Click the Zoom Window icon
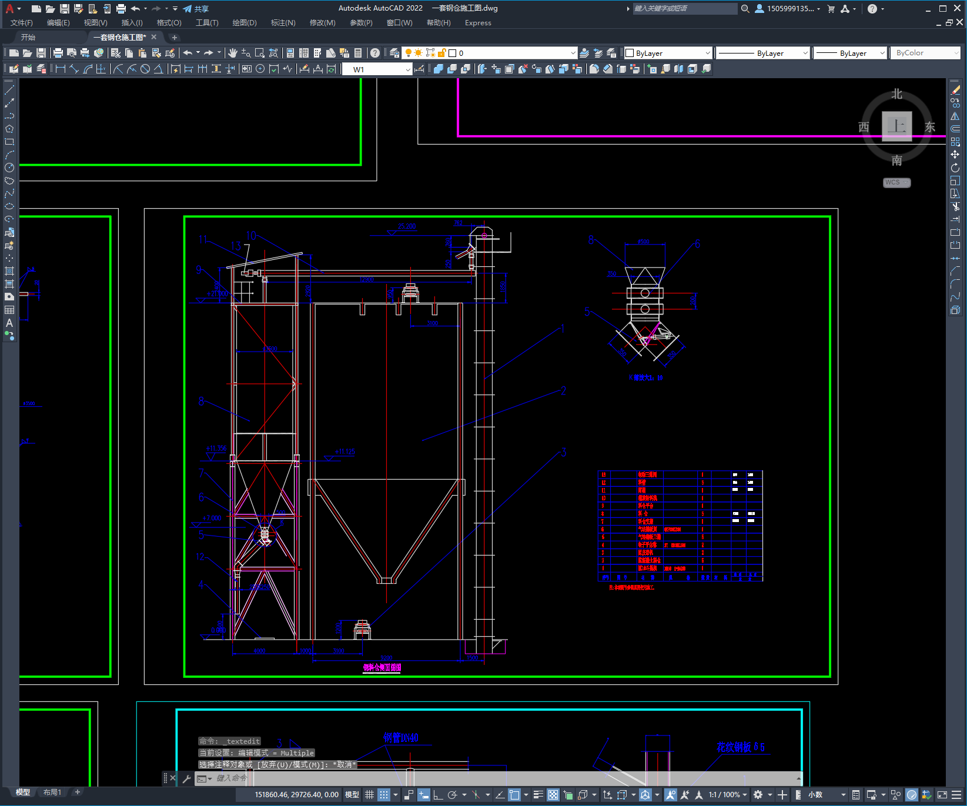Viewport: 967px width, 806px height. (259, 53)
